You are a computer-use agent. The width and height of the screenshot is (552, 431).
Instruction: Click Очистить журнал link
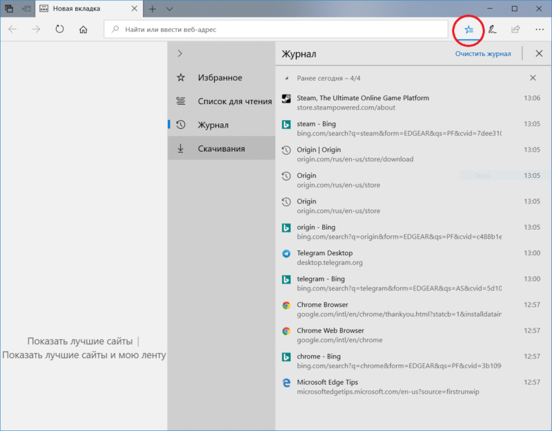[x=482, y=54]
